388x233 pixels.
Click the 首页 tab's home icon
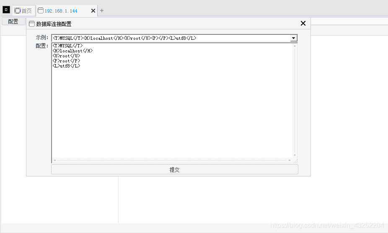coord(17,10)
